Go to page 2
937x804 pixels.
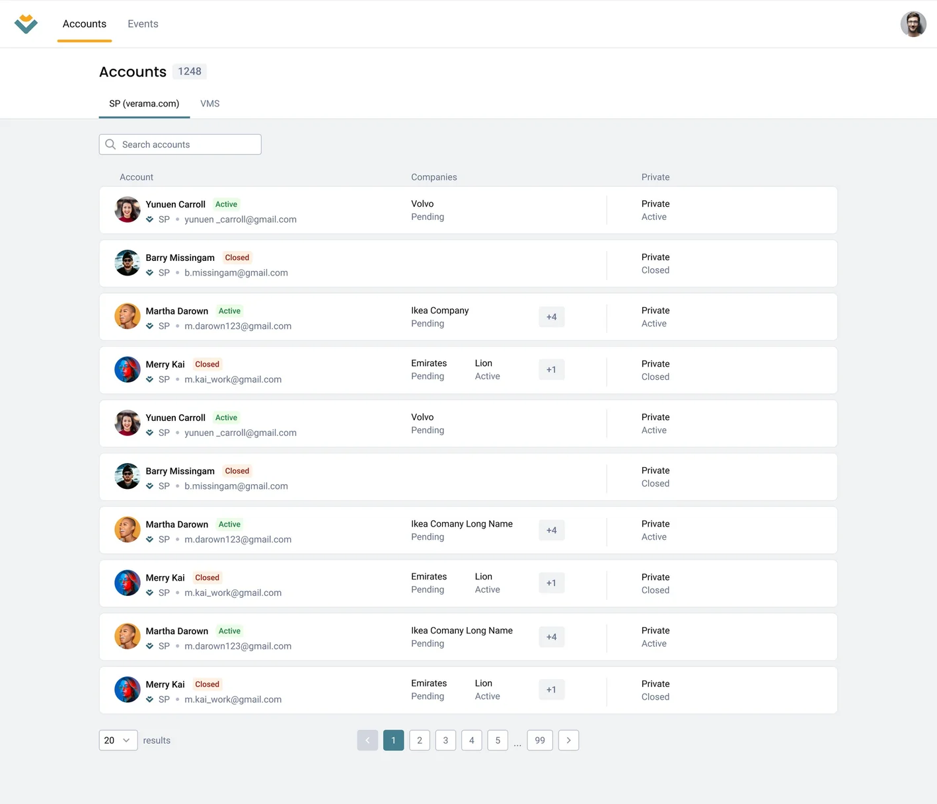[x=420, y=740]
